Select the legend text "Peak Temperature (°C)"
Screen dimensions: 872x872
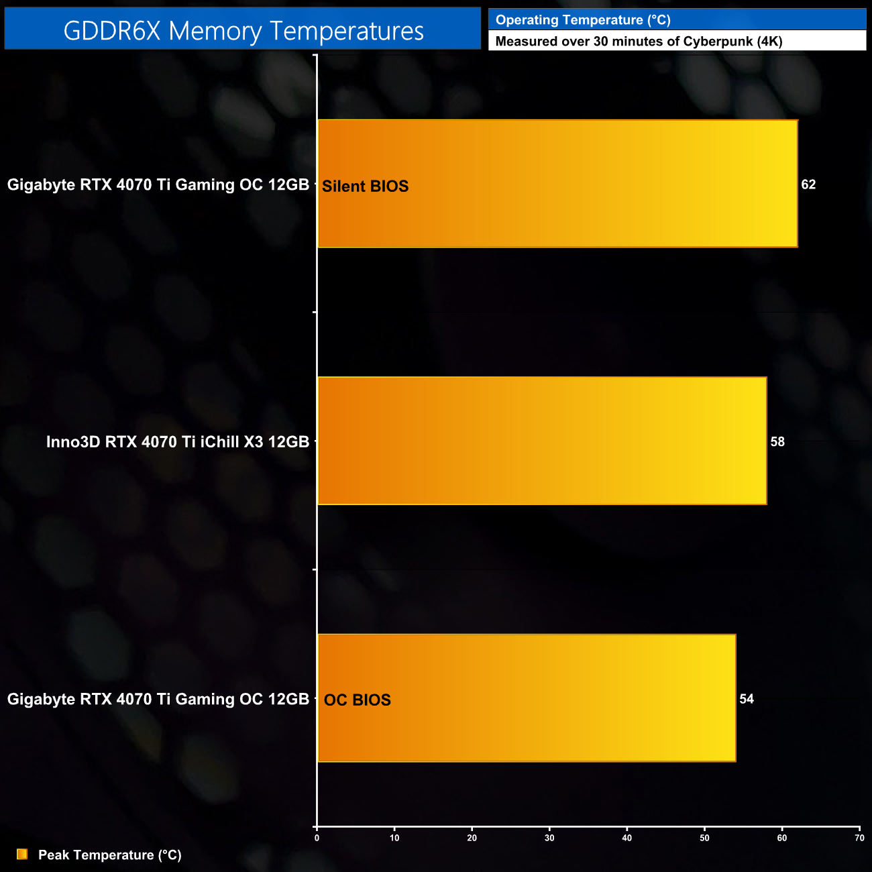110,855
